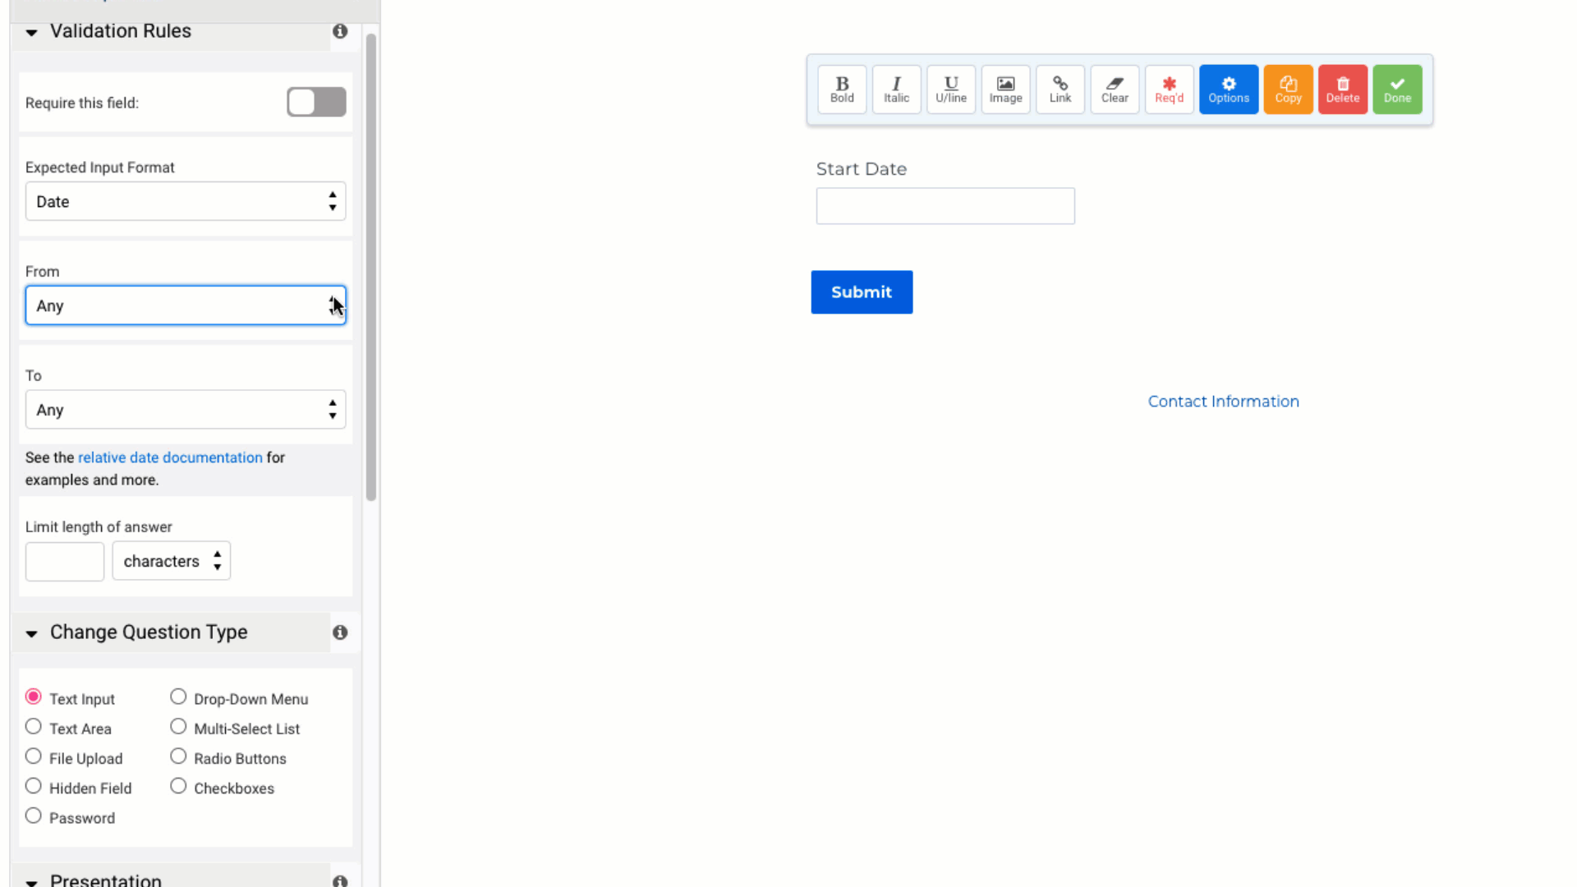Click the Clear formatting eraser icon
Screen dimensions: 1577x887
pyautogui.click(x=1115, y=89)
